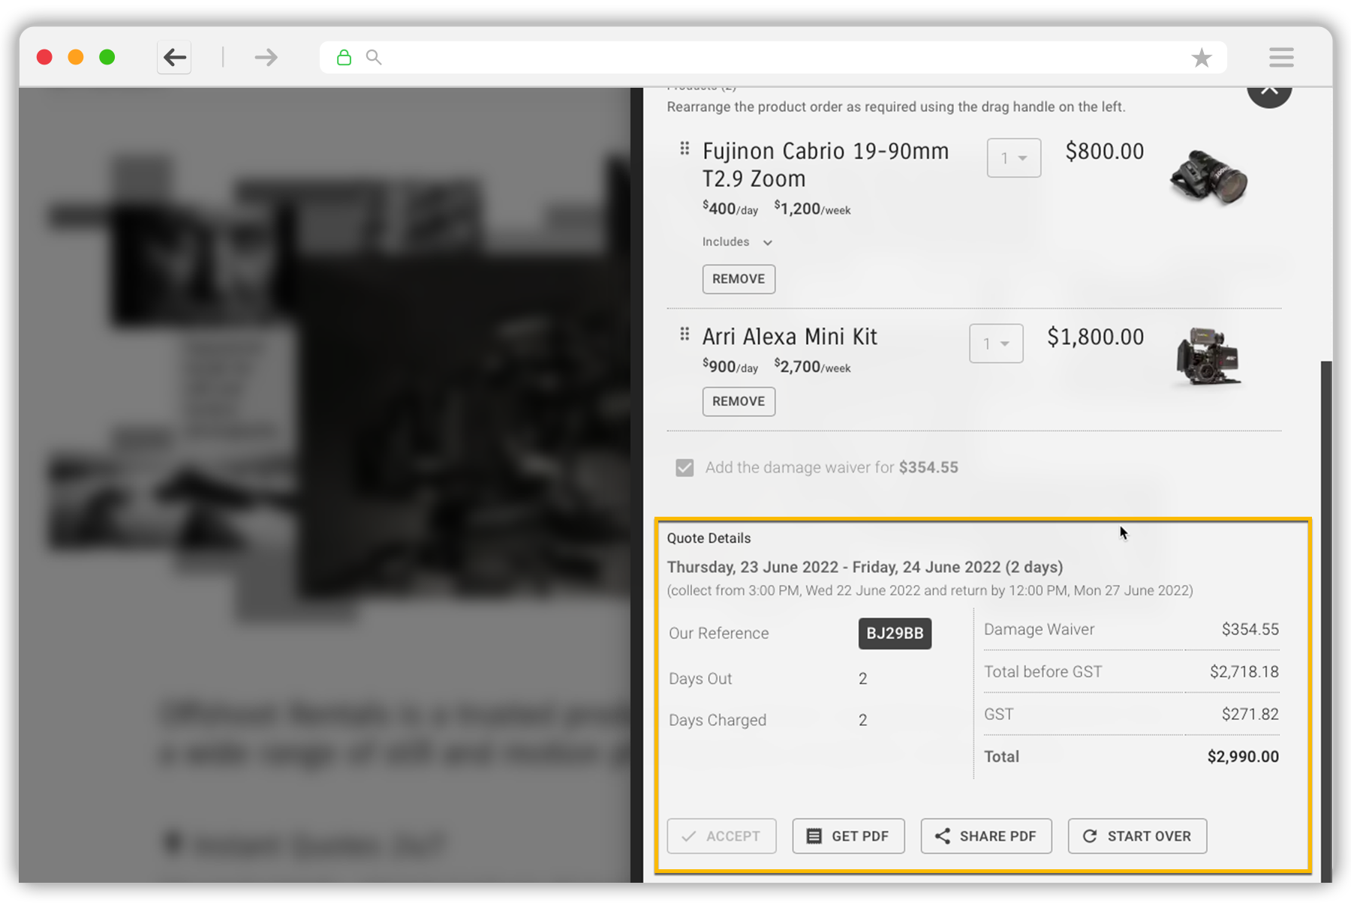1351x906 pixels.
Task: Click the red macOS close window dot
Action: (x=44, y=57)
